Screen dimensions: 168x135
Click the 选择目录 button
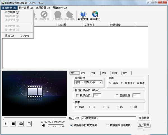click(x=144, y=118)
